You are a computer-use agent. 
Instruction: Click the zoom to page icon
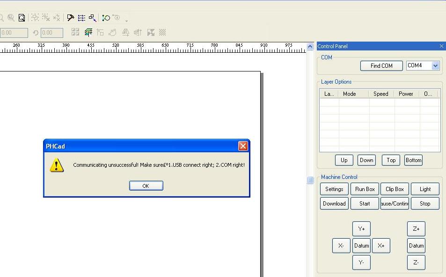click(22, 18)
